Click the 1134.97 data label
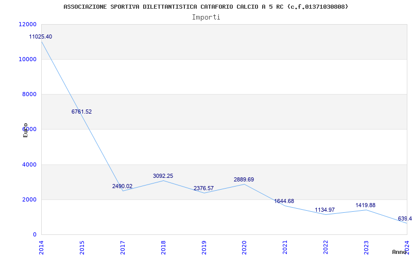This screenshot has width=412, height=257. (325, 210)
